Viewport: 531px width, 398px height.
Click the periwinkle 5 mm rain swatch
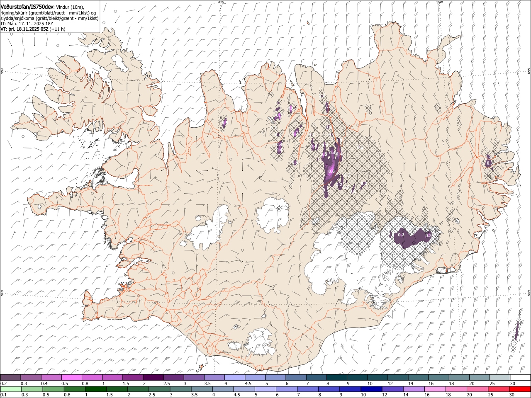(x=265, y=389)
